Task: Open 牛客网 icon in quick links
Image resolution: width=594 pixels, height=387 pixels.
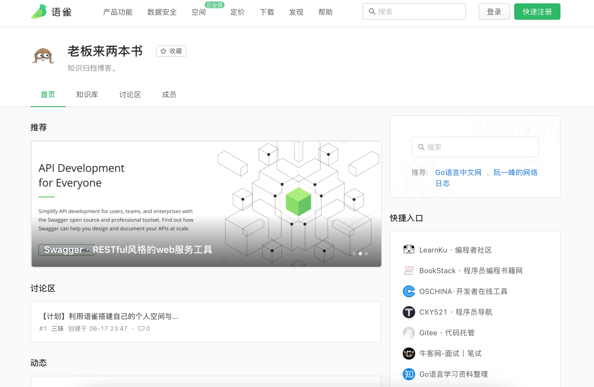Action: point(409,353)
